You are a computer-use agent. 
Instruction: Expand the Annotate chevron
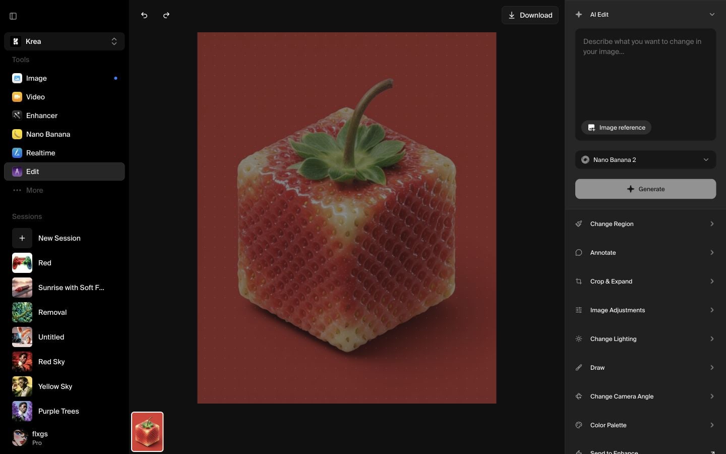(712, 253)
